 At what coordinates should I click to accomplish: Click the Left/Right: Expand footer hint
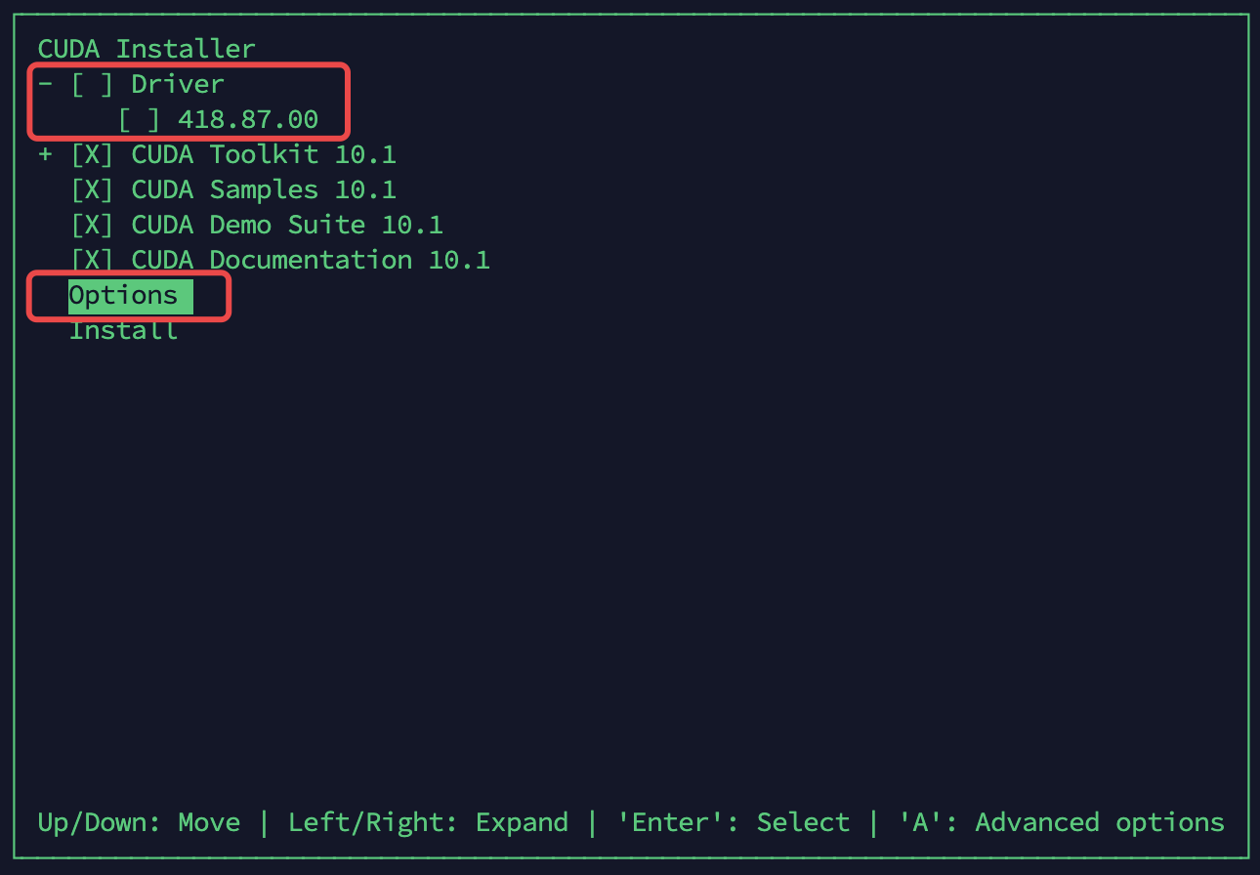pyautogui.click(x=428, y=822)
